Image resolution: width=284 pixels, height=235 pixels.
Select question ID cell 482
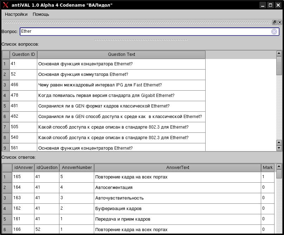pos(23,117)
